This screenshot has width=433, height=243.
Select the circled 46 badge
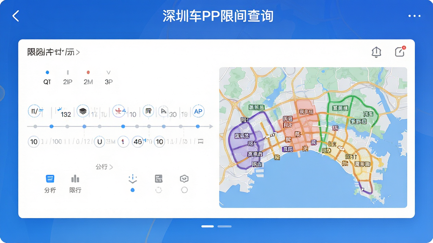point(137,142)
